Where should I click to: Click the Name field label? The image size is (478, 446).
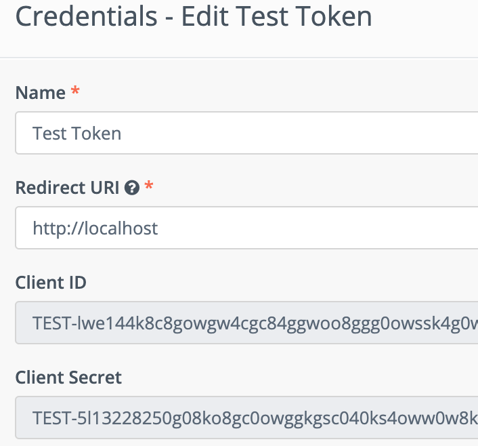point(40,92)
